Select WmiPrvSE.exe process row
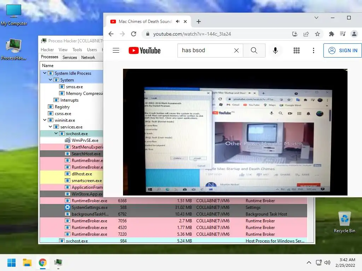Image resolution: width=362 pixels, height=271 pixels. click(x=71, y=140)
